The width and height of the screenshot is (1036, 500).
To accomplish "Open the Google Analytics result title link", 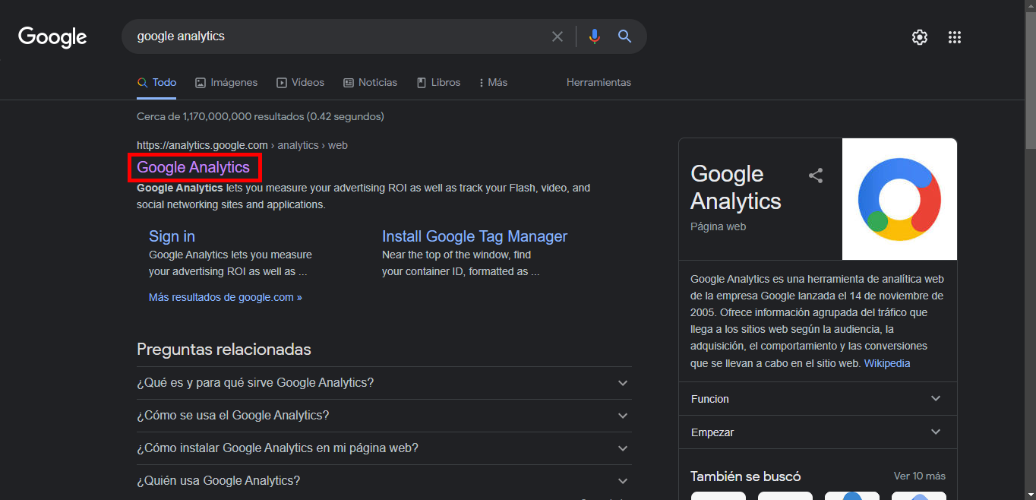I will [x=193, y=167].
